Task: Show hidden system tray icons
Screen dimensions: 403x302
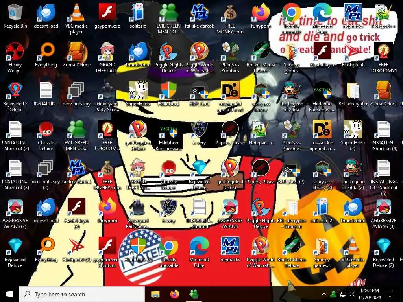Action: (x=324, y=294)
